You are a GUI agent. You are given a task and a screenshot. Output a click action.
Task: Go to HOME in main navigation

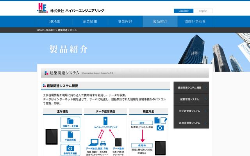click(55, 21)
